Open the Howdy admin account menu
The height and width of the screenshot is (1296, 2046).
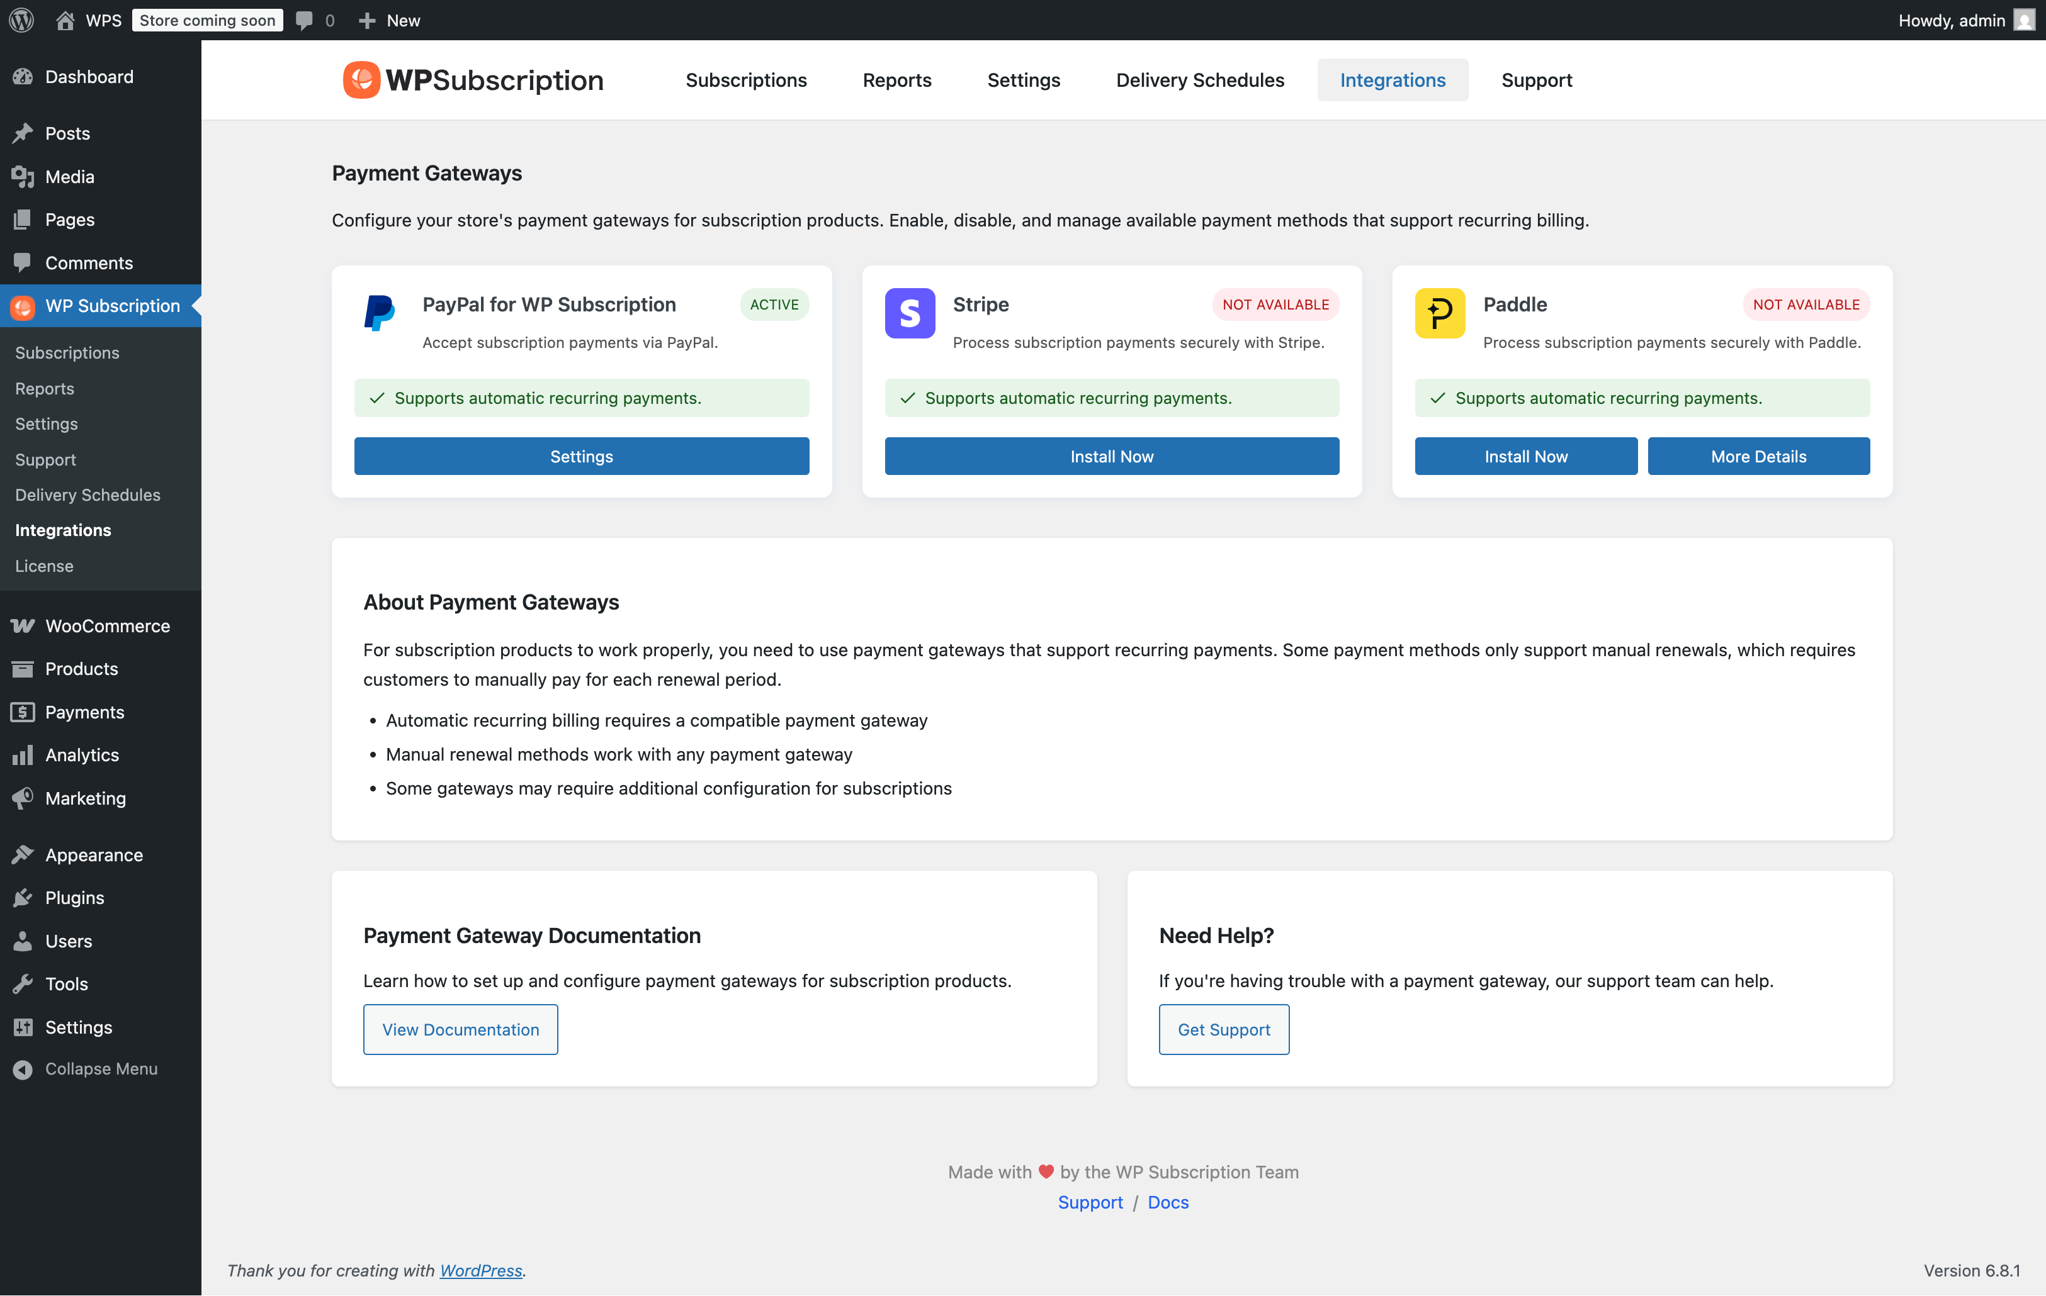[1951, 20]
